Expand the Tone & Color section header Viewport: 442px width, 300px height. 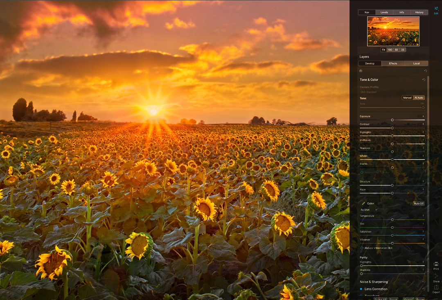point(369,80)
